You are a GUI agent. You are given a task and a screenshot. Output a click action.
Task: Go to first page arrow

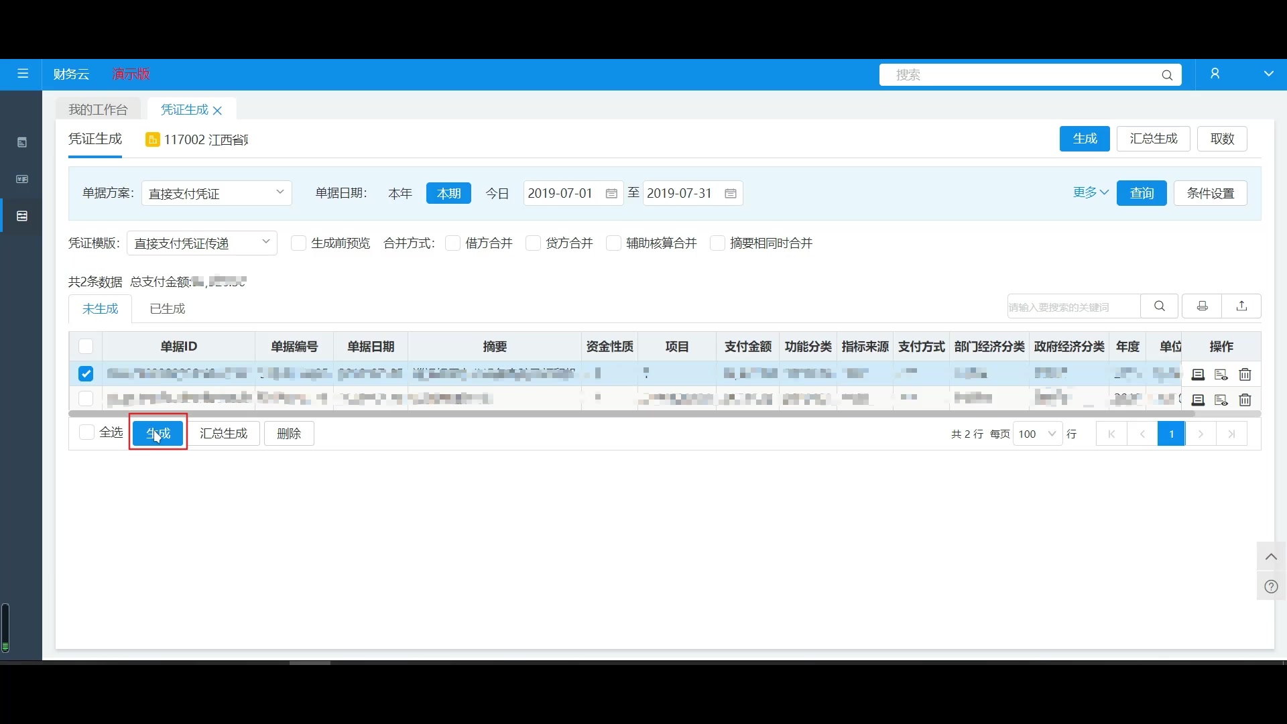(x=1111, y=434)
